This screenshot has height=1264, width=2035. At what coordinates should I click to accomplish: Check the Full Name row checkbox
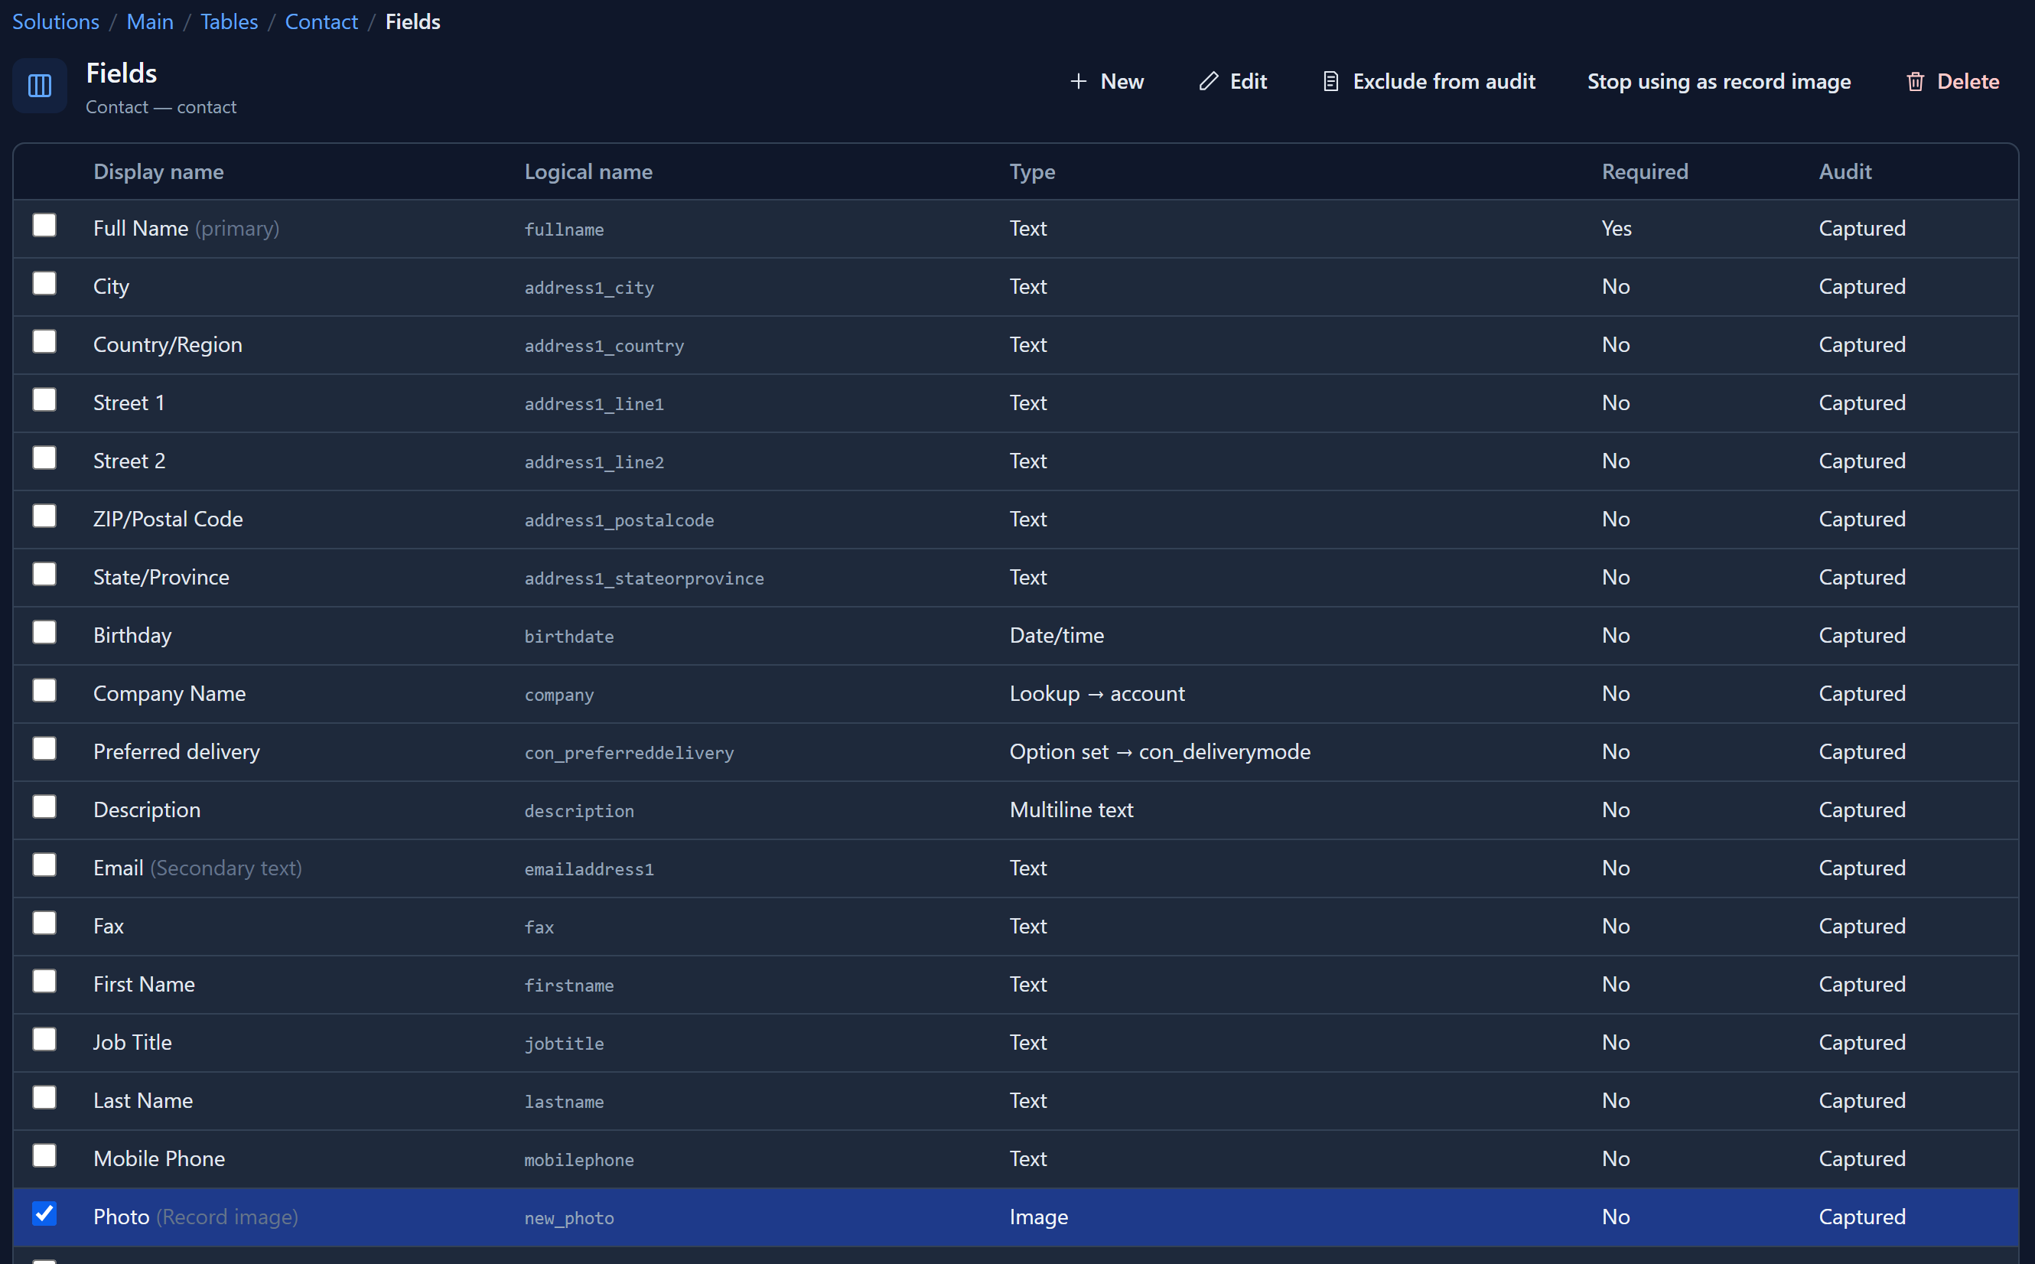pos(44,226)
